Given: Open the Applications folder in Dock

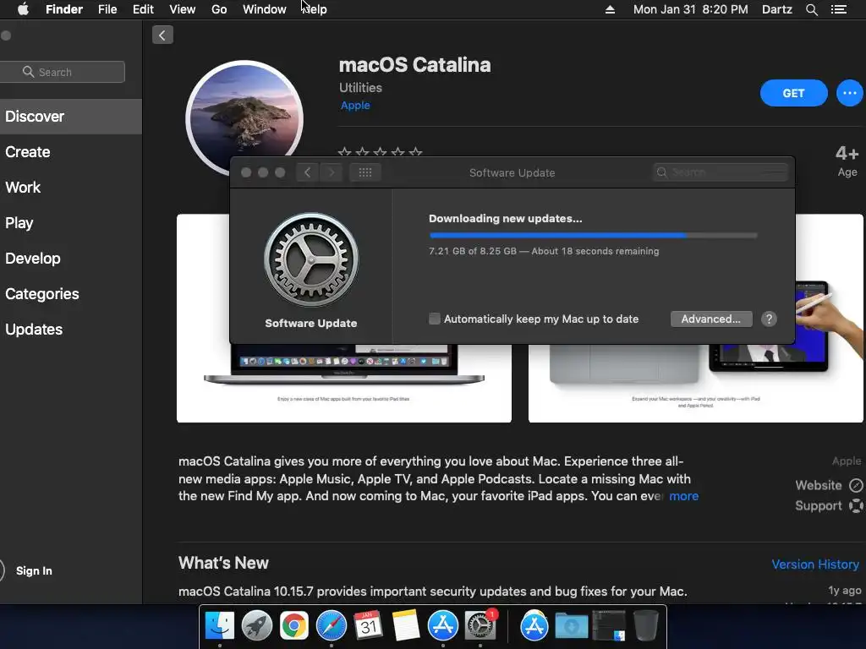Looking at the screenshot, I should (534, 626).
